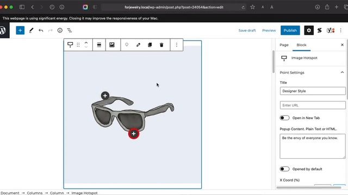Select Image Hotspot in the breadcrumb

pyautogui.click(x=84, y=193)
